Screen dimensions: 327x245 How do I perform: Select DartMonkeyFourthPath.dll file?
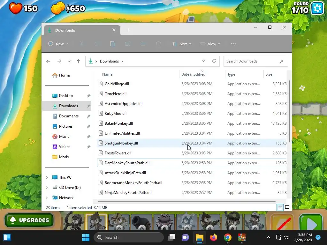point(192,163)
